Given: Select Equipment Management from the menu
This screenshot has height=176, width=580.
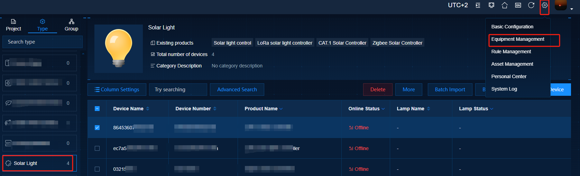Looking at the screenshot, I should (518, 39).
